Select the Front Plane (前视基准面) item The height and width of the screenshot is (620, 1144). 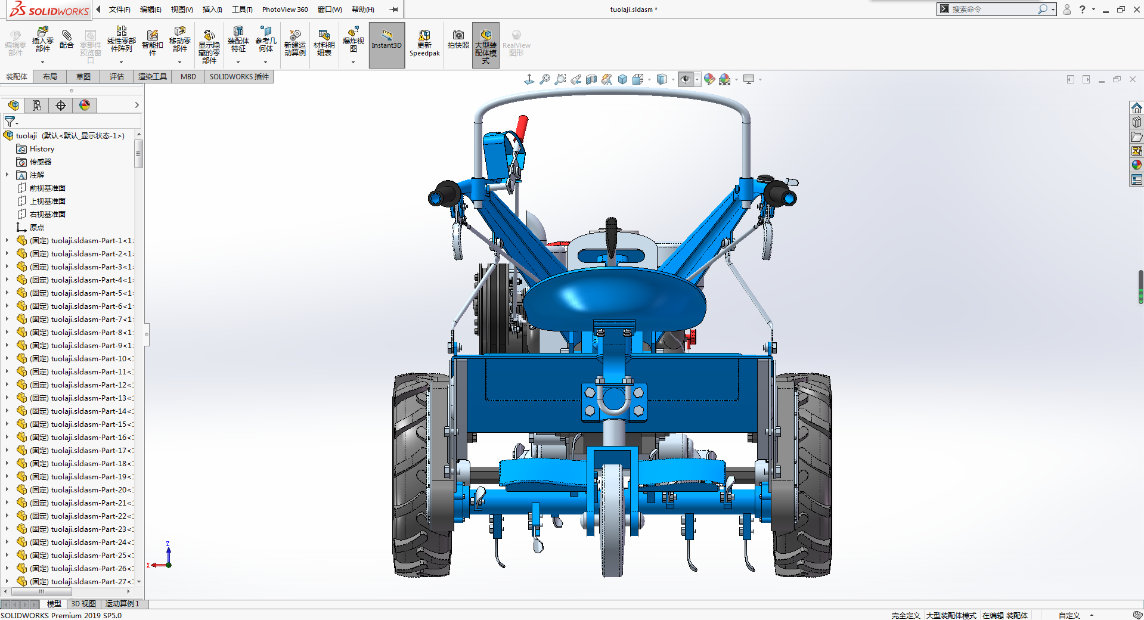[x=47, y=188]
